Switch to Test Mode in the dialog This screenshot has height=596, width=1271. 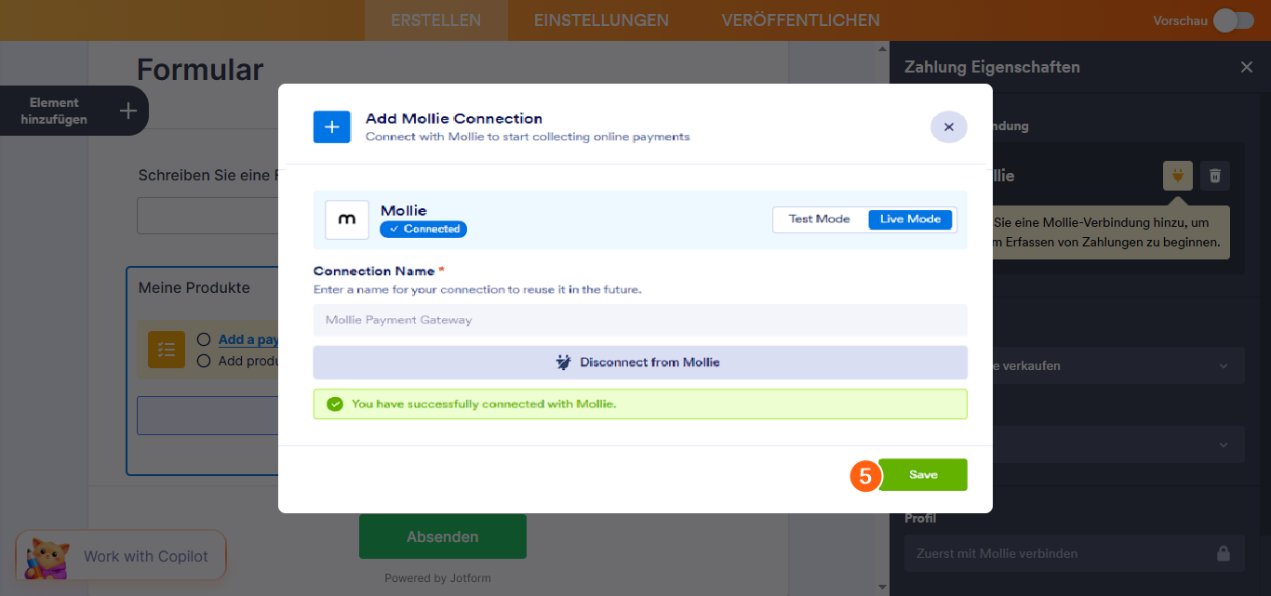(819, 219)
